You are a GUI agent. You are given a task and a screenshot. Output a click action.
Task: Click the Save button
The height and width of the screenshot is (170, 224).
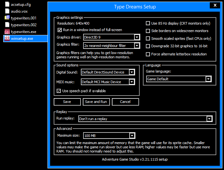point(67,102)
